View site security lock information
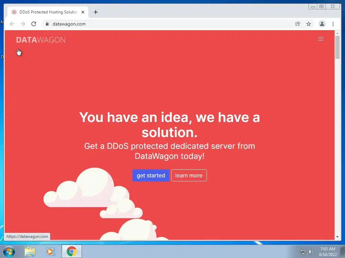Screen dimensions: 345x258 pyautogui.click(x=47, y=24)
